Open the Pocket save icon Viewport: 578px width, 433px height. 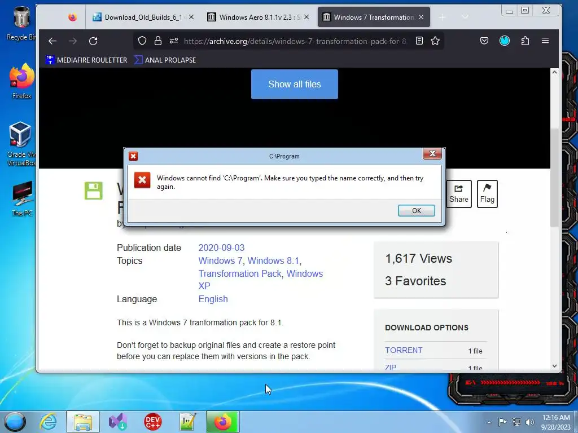484,41
